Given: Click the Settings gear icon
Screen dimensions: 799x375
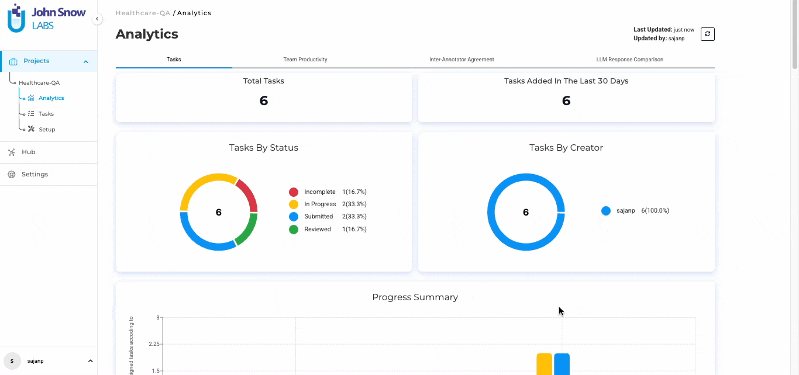Looking at the screenshot, I should coord(11,175).
